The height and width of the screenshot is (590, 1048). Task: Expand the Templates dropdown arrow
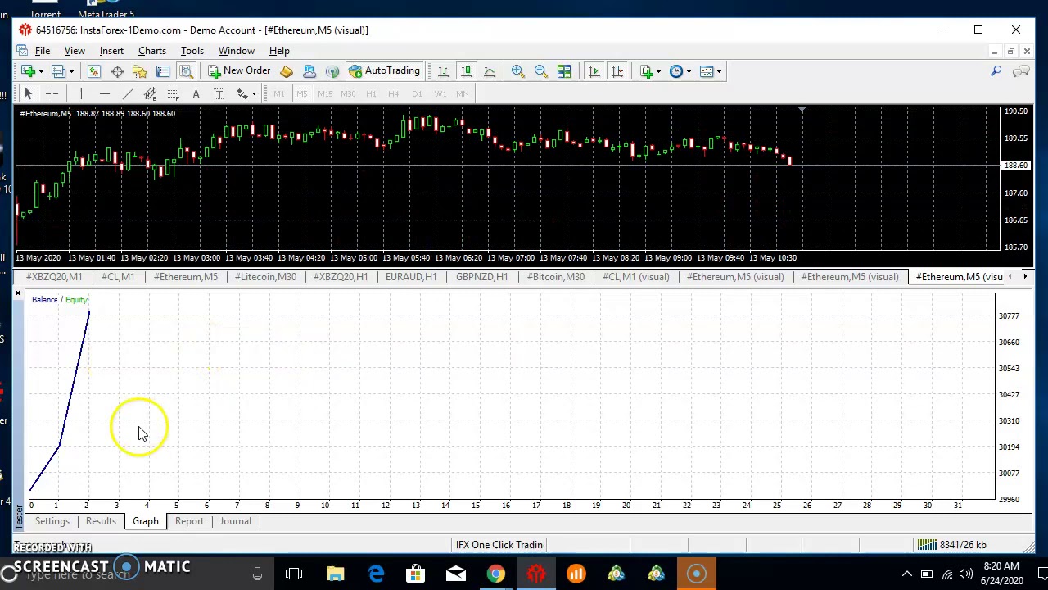tap(718, 71)
